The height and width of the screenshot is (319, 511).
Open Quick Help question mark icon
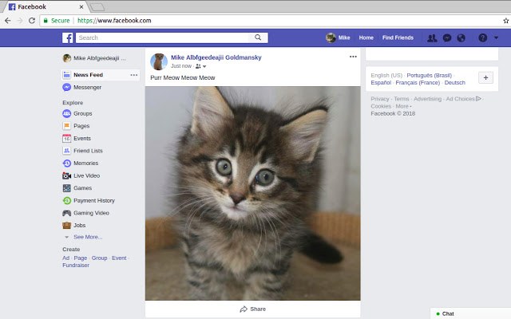tap(482, 37)
